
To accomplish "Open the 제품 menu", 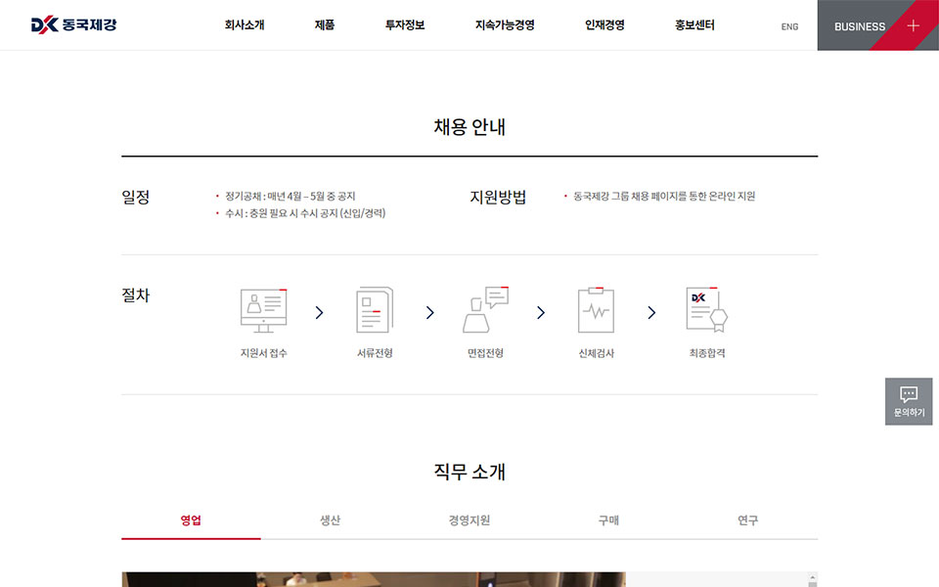I will tap(325, 25).
